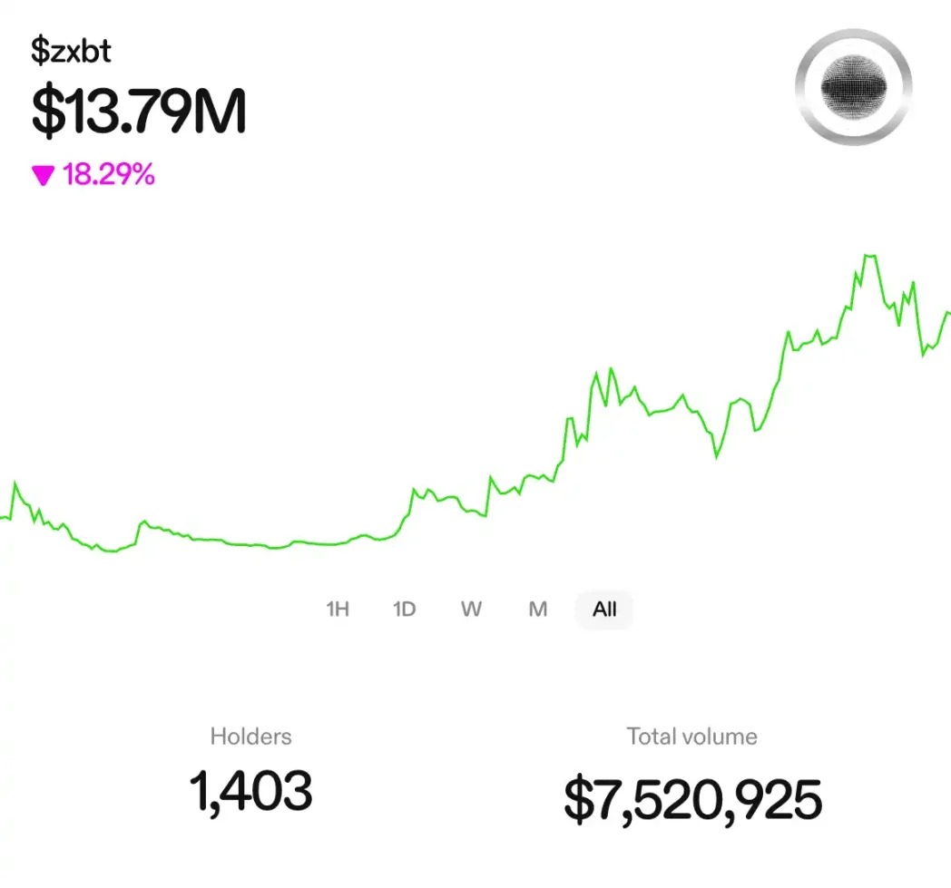Switch to the W weekly timeframe
The width and height of the screenshot is (951, 888).
[471, 610]
